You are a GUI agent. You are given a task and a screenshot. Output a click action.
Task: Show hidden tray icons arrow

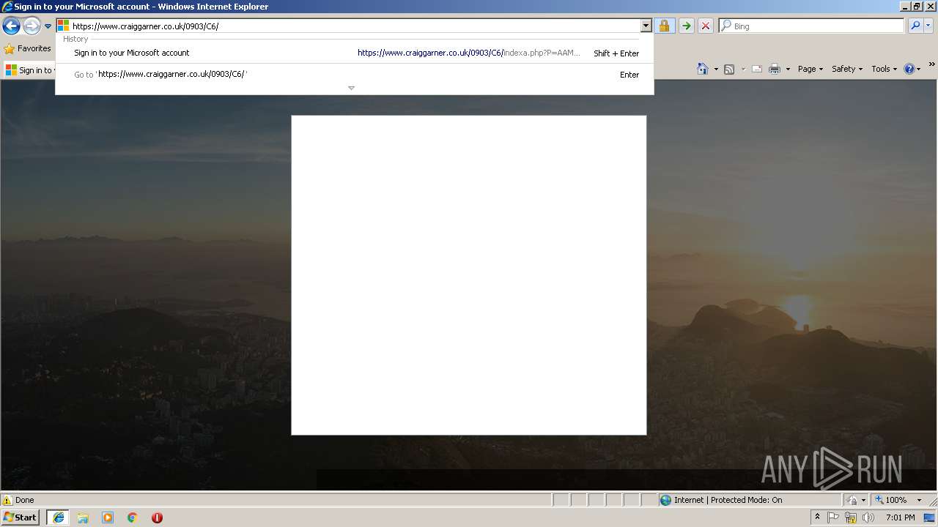point(817,517)
